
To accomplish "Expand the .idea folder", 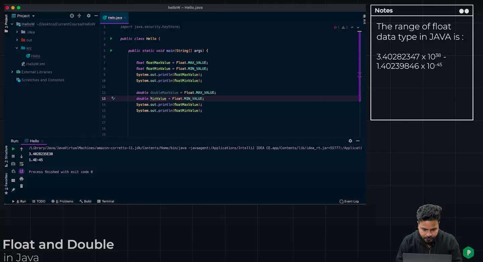I will [17, 32].
